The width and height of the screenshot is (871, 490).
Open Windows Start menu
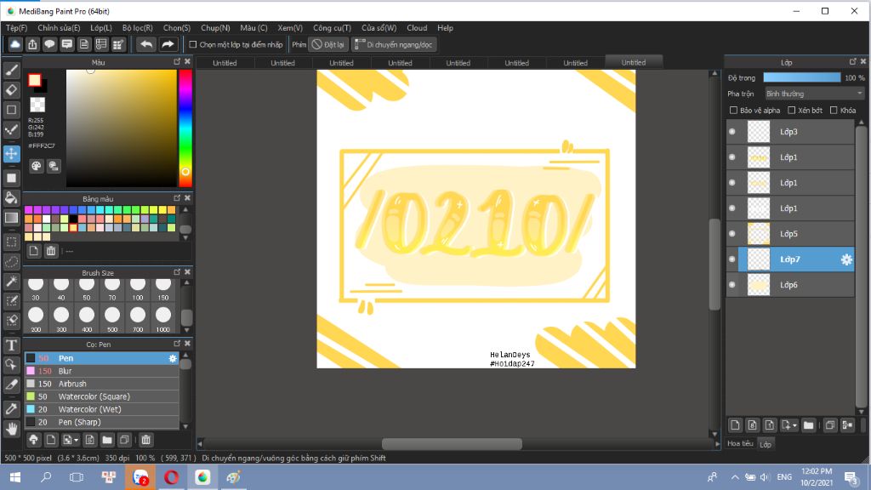point(15,477)
